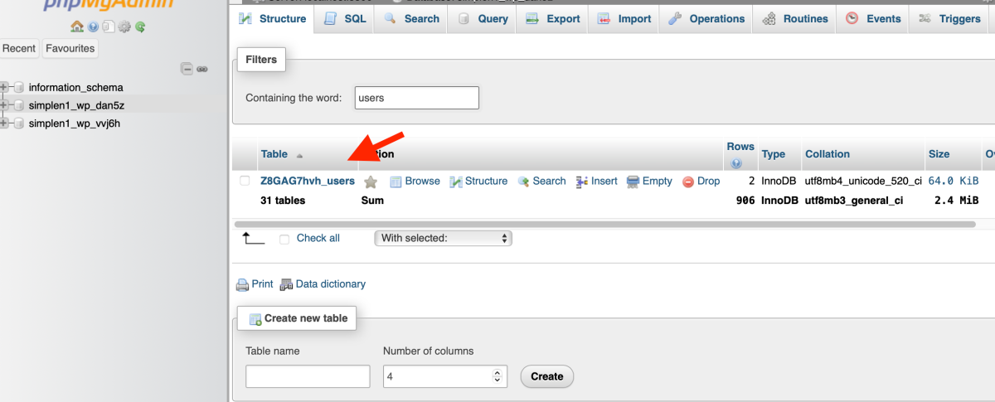Click the Structure icon in users row
Screen dimensions: 995x402
point(456,182)
